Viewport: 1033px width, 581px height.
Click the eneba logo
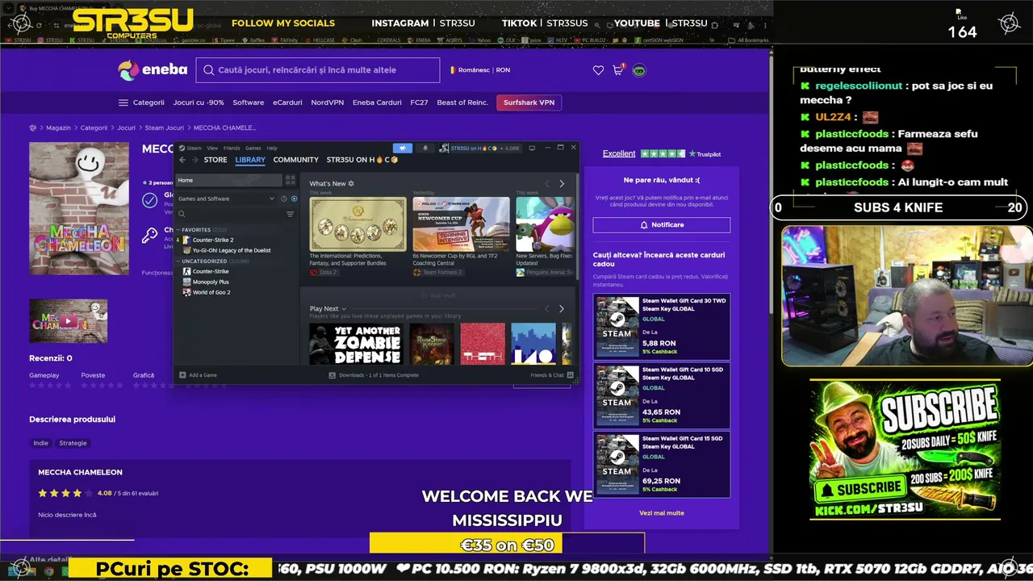(x=153, y=70)
